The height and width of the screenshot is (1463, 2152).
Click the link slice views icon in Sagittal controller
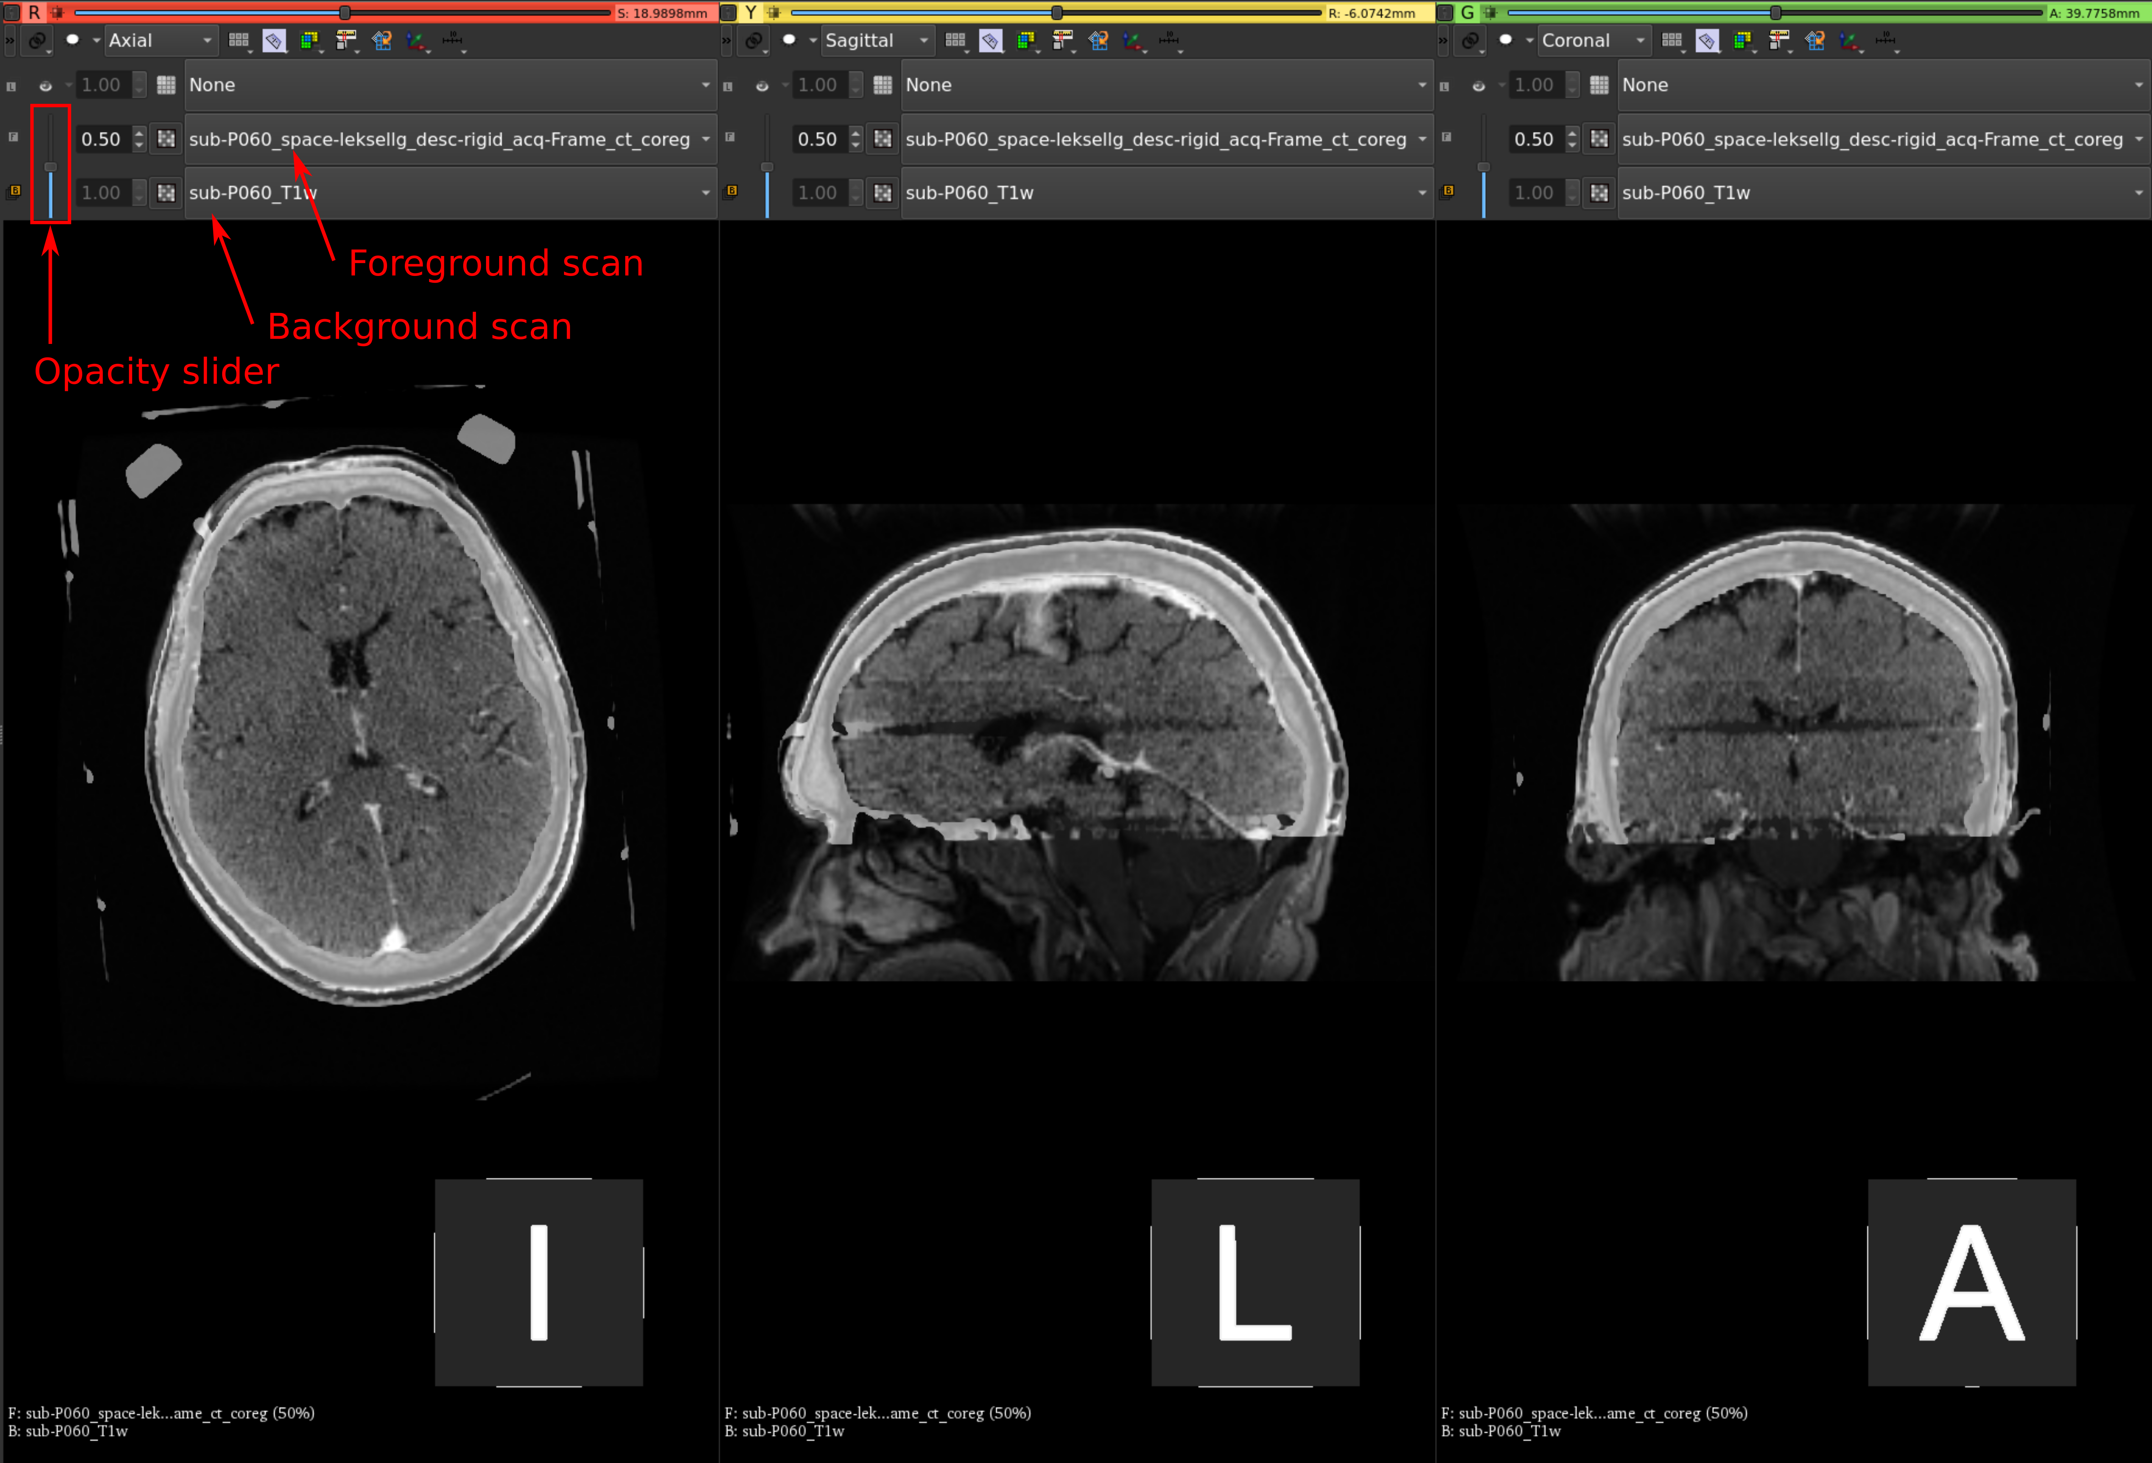click(x=754, y=41)
